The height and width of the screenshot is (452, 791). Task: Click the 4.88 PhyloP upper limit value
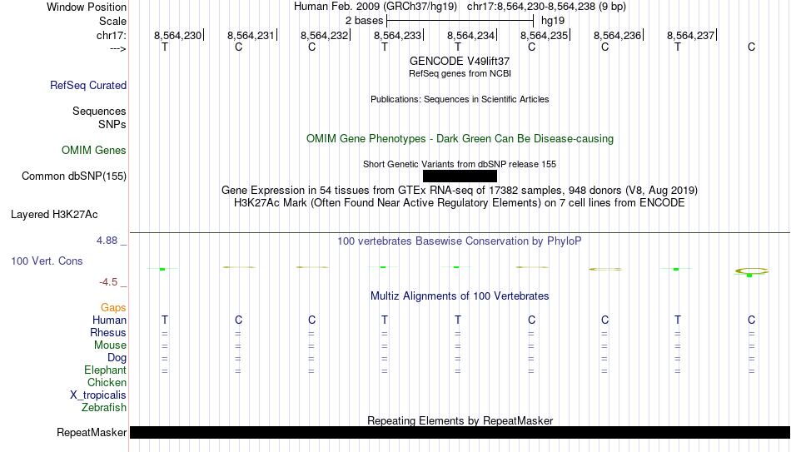click(107, 241)
